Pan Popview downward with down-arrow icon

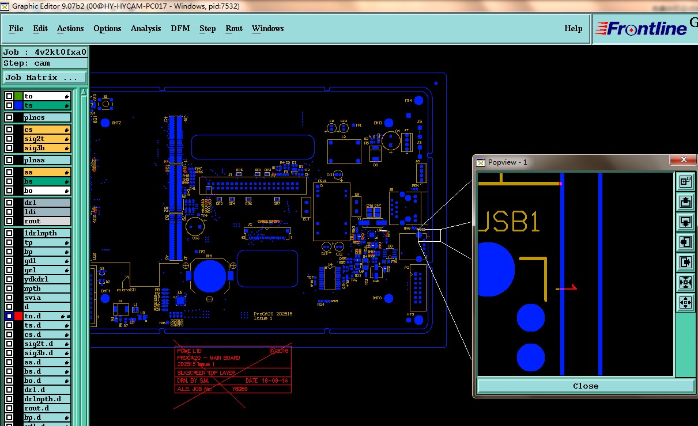point(685,222)
